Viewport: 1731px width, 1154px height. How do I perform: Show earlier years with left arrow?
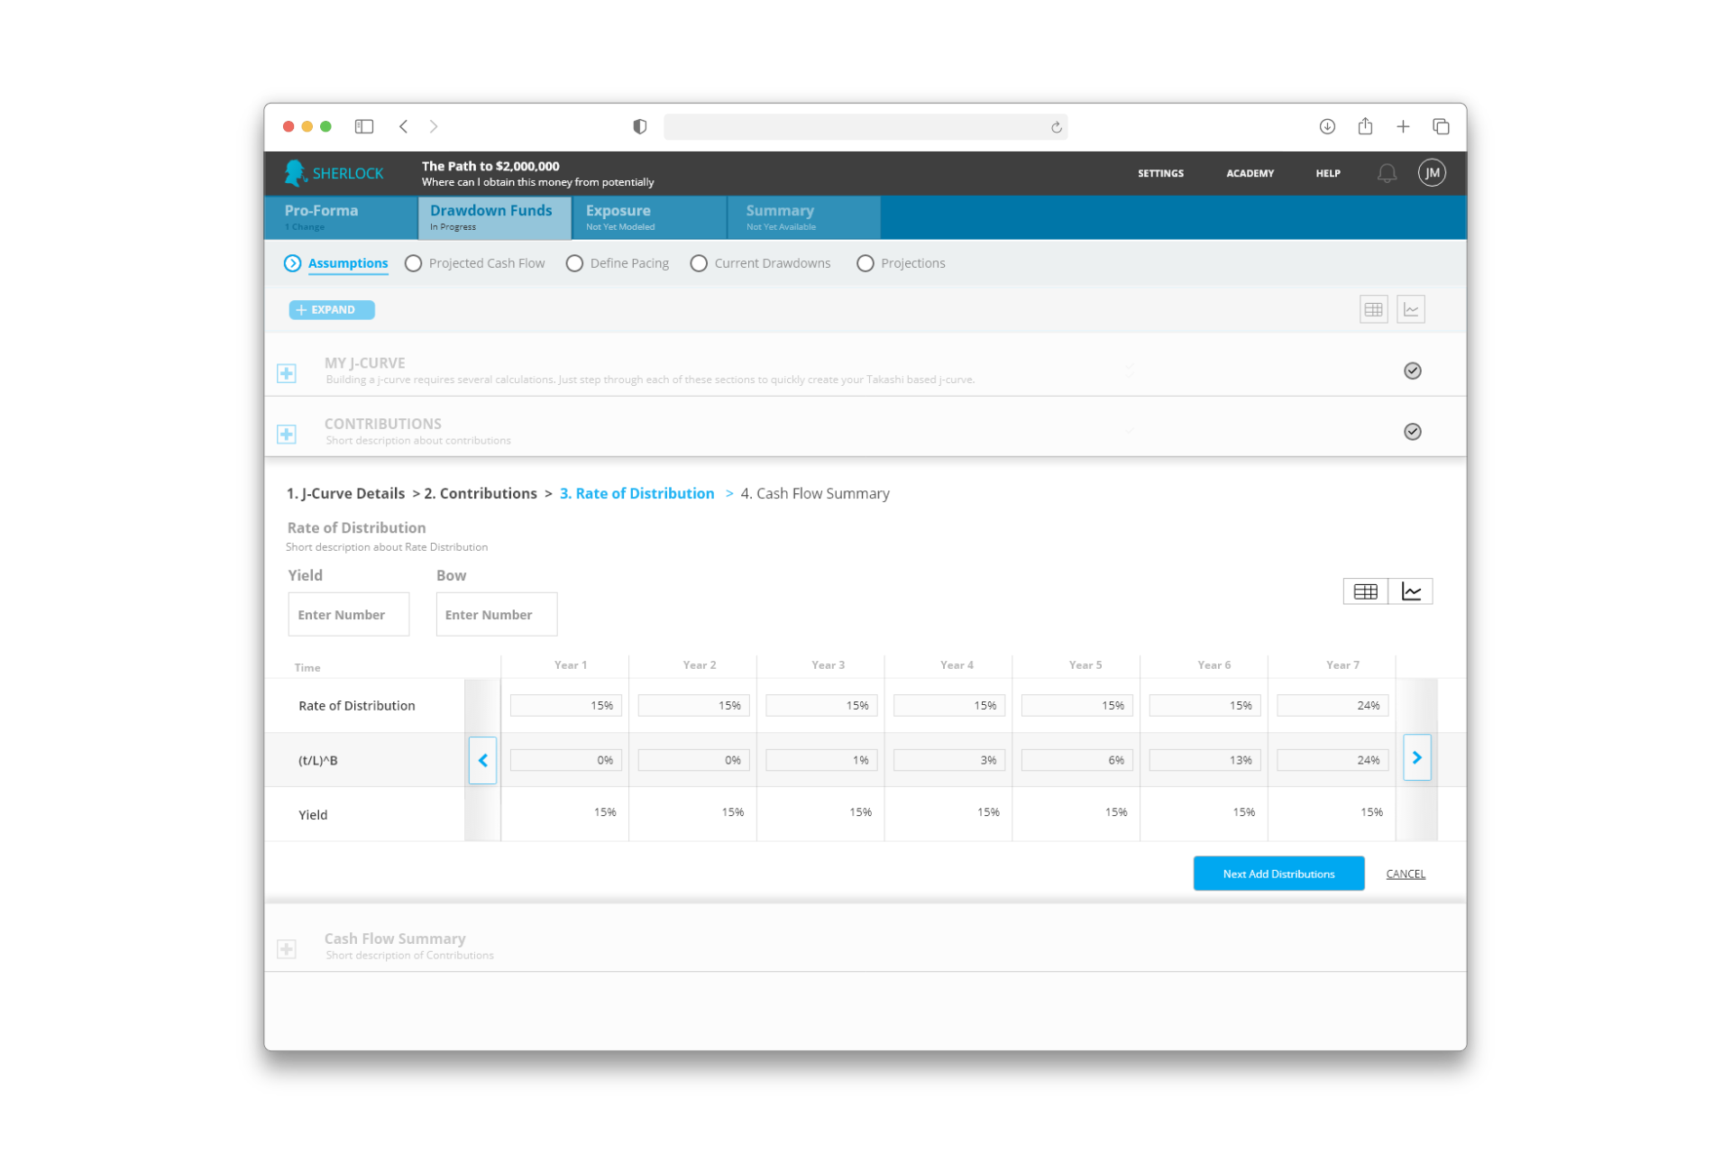[482, 760]
